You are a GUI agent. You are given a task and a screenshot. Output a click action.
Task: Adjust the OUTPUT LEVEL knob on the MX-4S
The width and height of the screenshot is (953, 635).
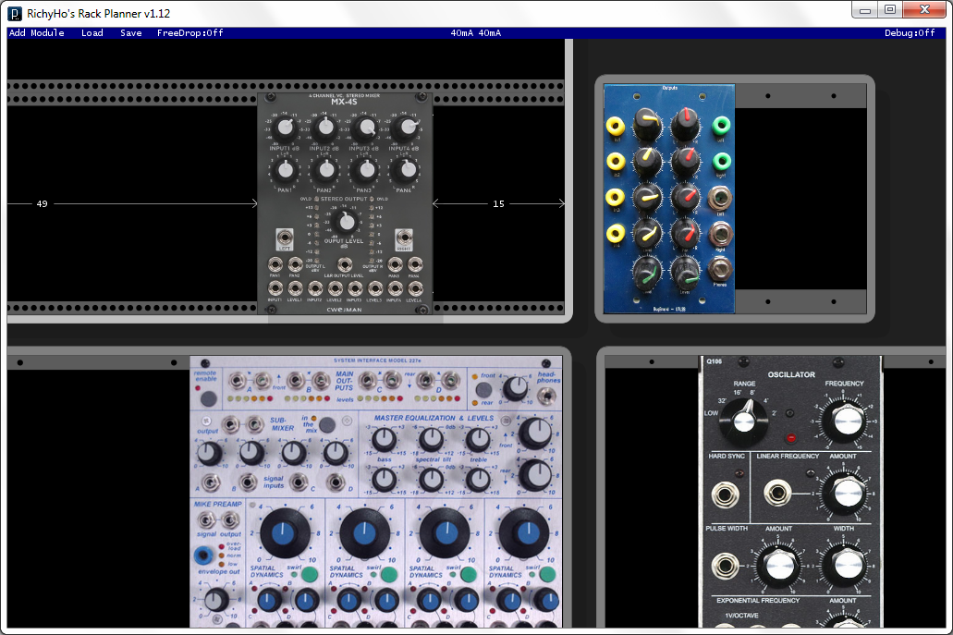pos(347,224)
